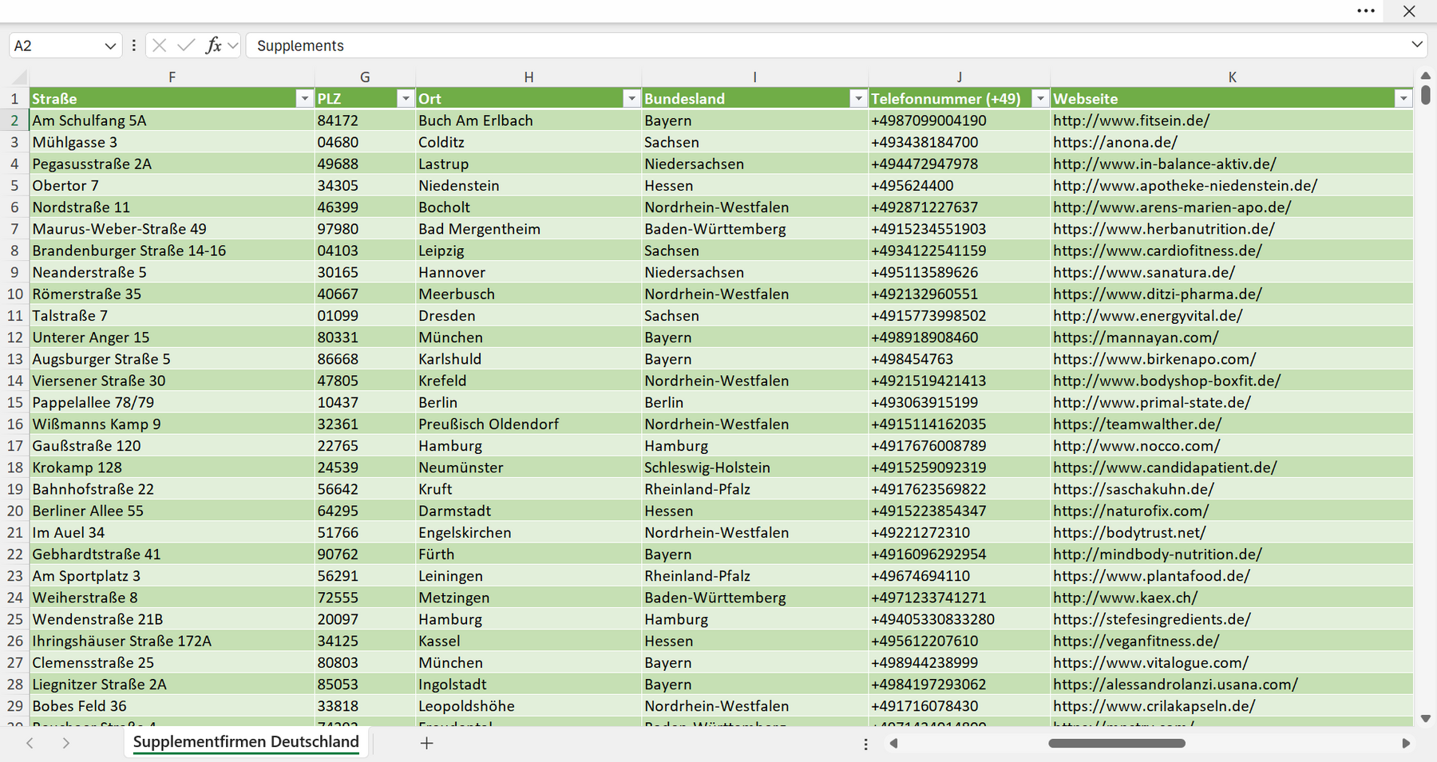Select cell Pappelallee 78/79

(x=172, y=402)
